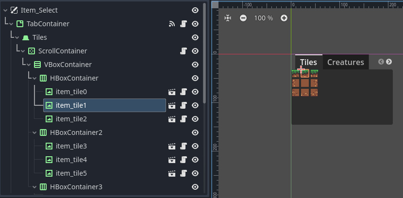Go to next tab arrow in preview

[x=389, y=62]
